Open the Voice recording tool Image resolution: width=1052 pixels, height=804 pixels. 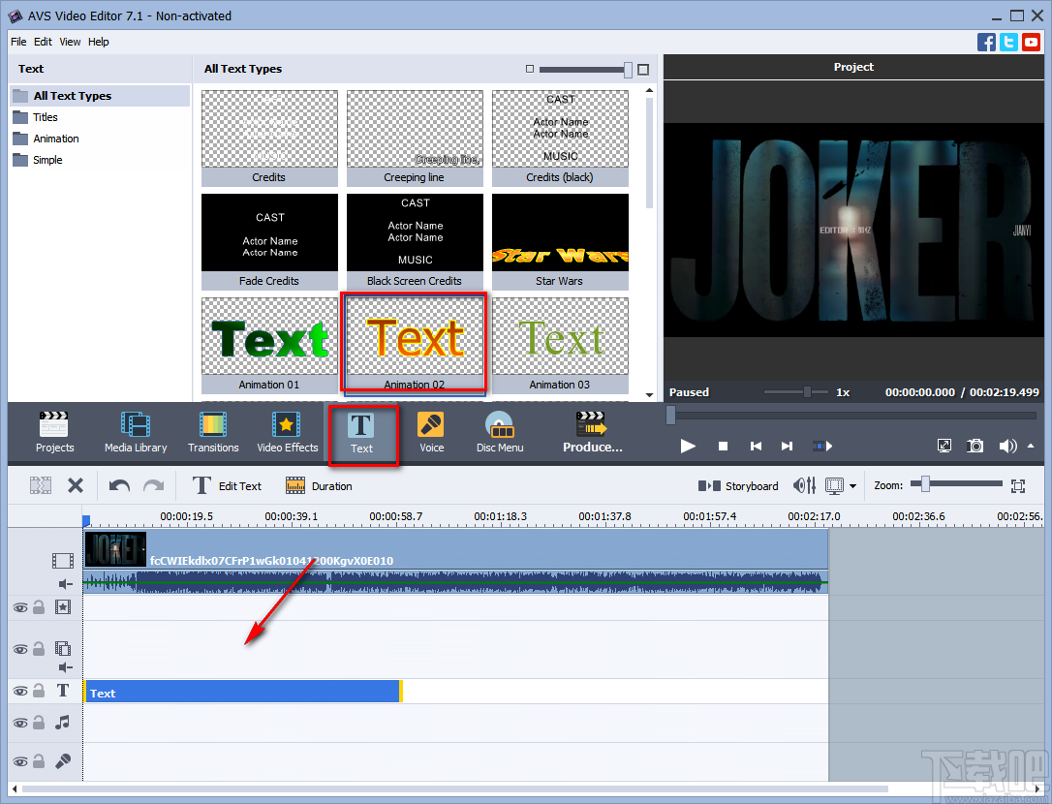pyautogui.click(x=431, y=433)
